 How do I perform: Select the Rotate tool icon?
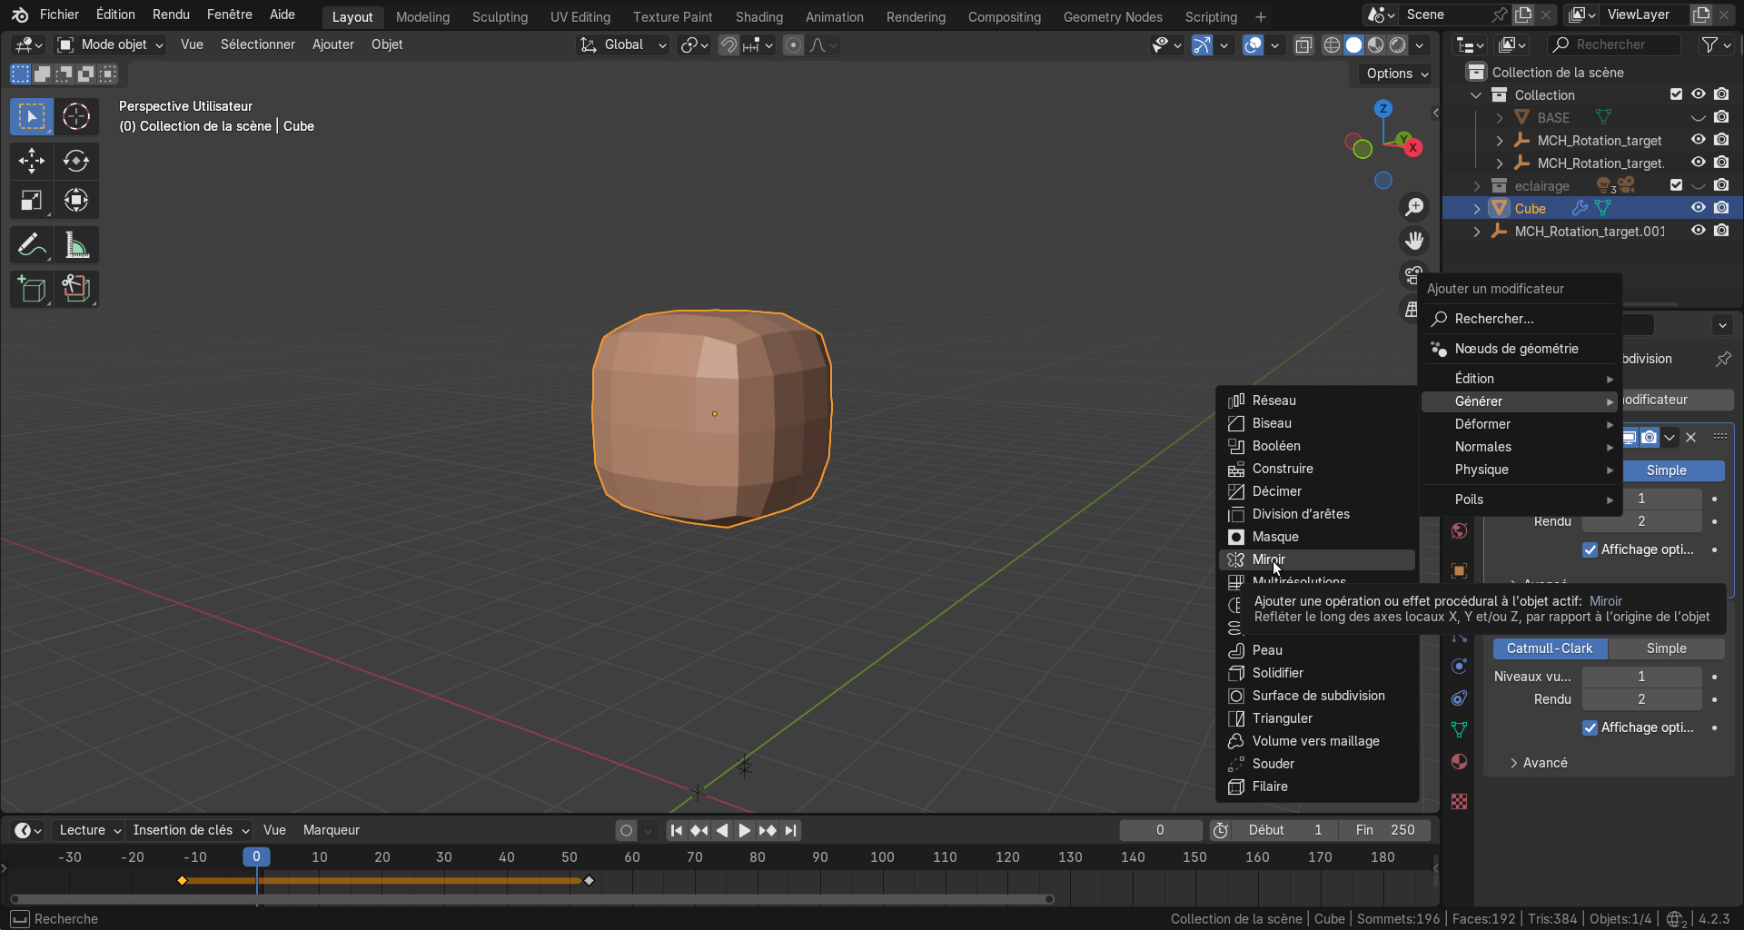[76, 161]
